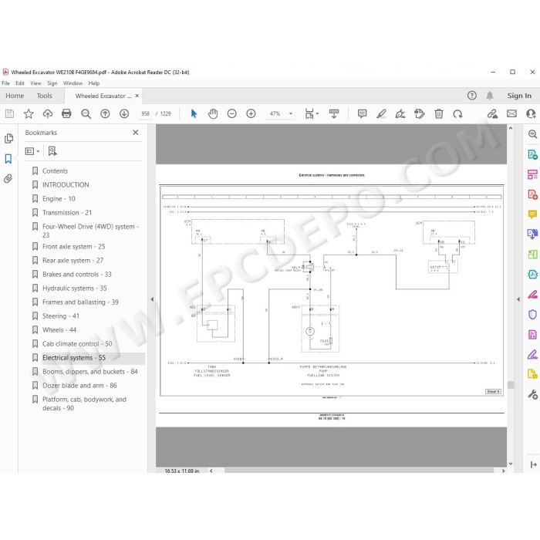This screenshot has width=540, height=540.
Task: Click the scrolling mode toolbar icon
Action: [334, 113]
